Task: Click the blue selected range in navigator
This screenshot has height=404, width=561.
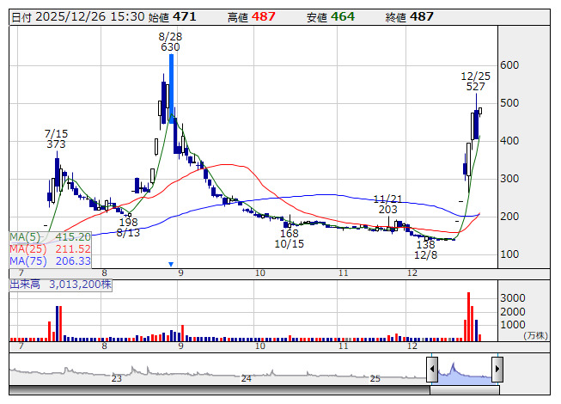Action: [465, 371]
